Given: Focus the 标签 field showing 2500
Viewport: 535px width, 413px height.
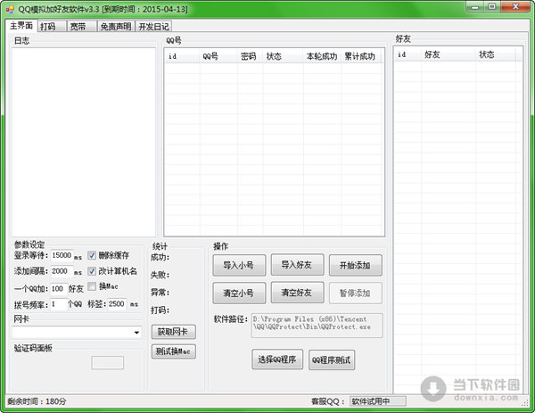Looking at the screenshot, I should point(117,304).
